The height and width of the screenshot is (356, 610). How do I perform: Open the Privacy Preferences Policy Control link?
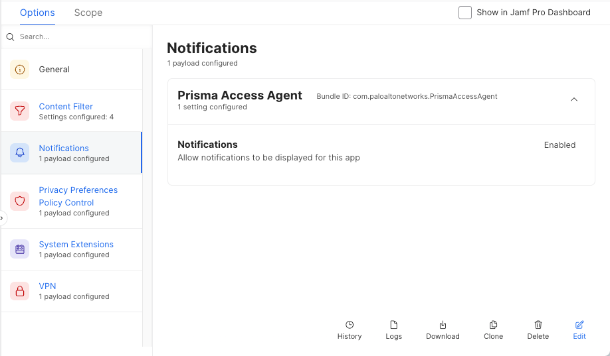pyautogui.click(x=78, y=196)
